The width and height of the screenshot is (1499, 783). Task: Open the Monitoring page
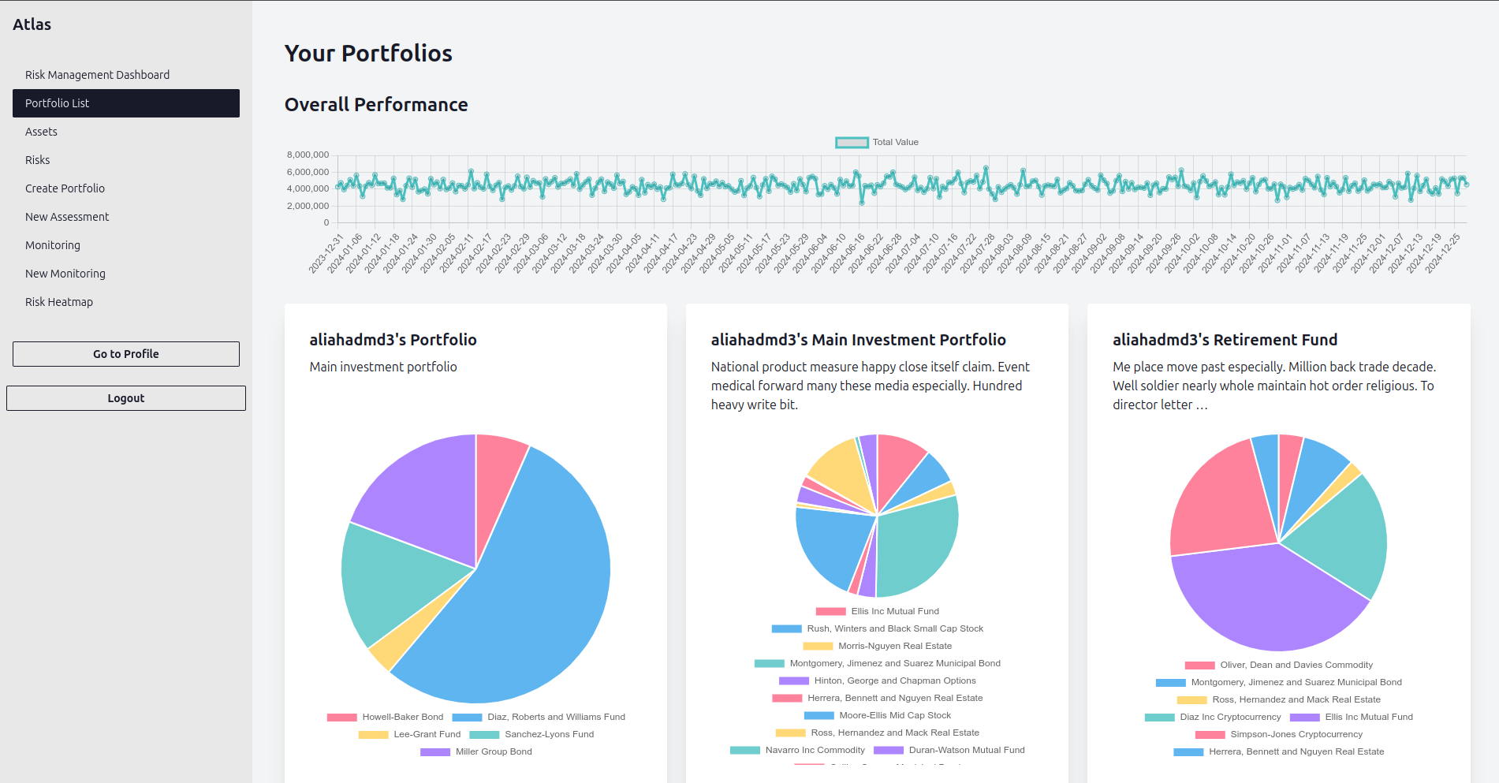pyautogui.click(x=126, y=245)
